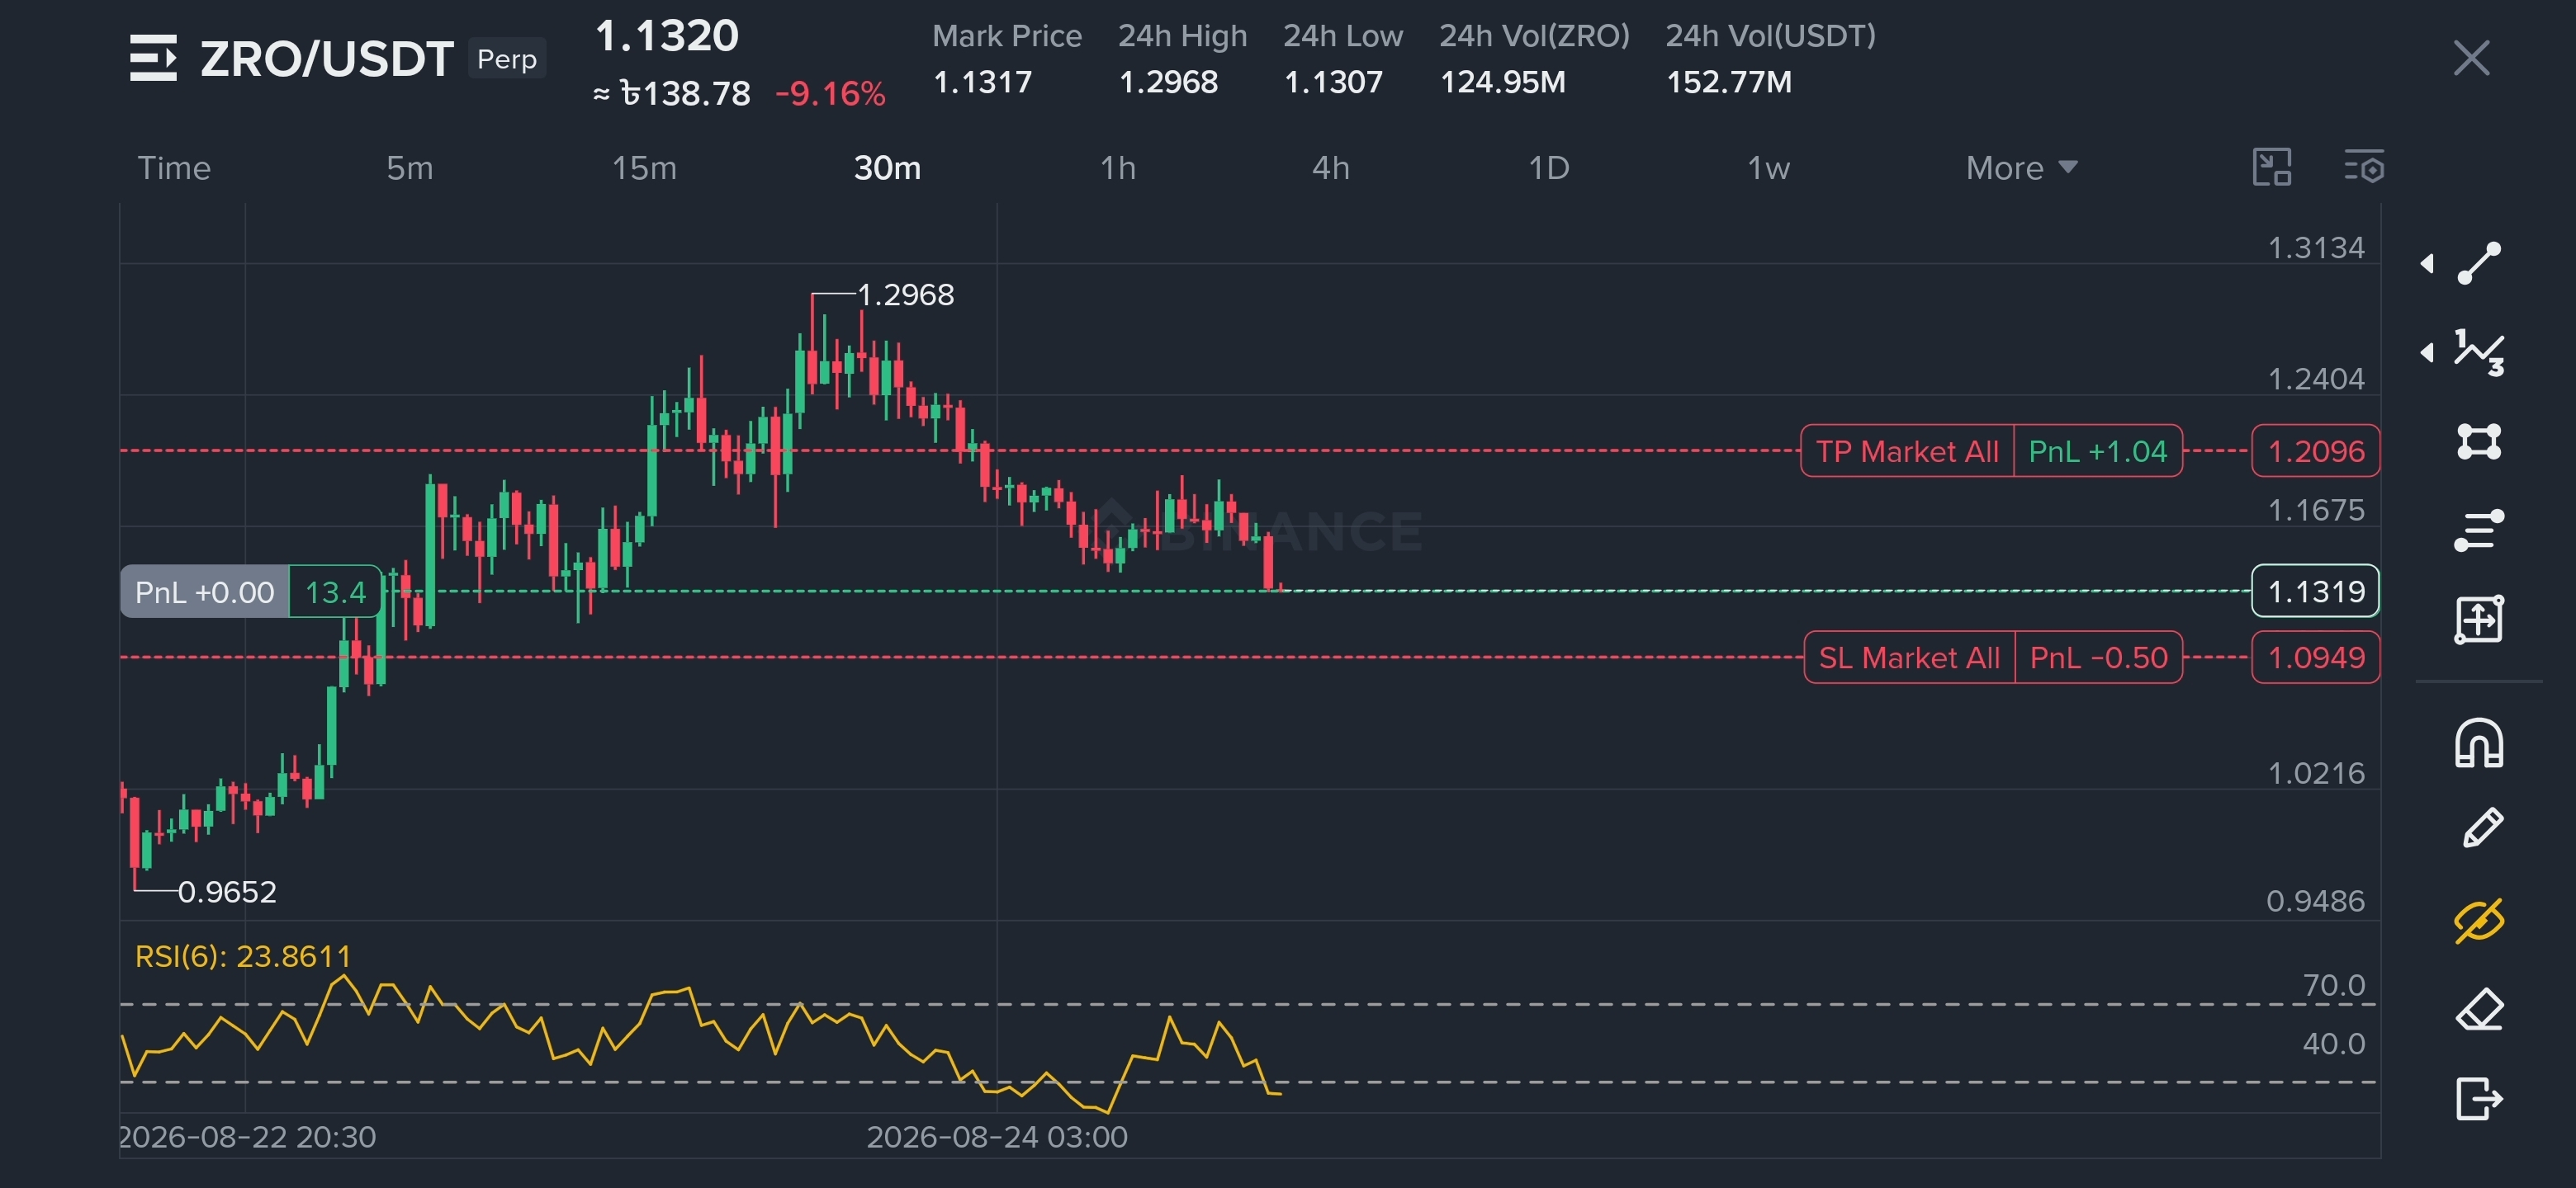2576x1188 pixels.
Task: Open the Fibonacci levels tool
Action: pos(2479,530)
